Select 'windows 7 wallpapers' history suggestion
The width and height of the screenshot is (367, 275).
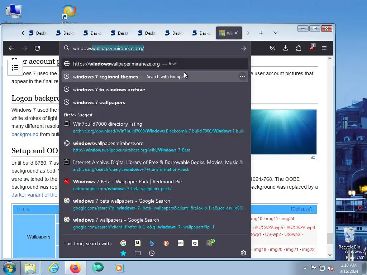click(x=155, y=102)
